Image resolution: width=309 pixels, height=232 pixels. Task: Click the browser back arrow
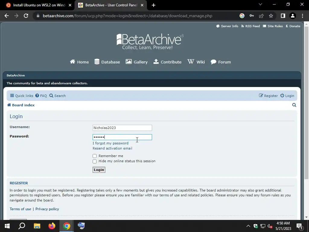7,16
